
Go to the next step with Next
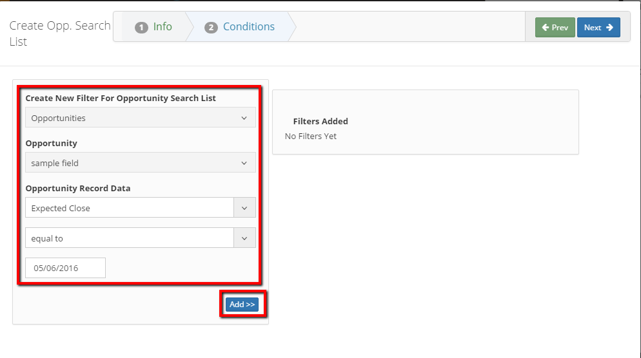click(x=598, y=27)
